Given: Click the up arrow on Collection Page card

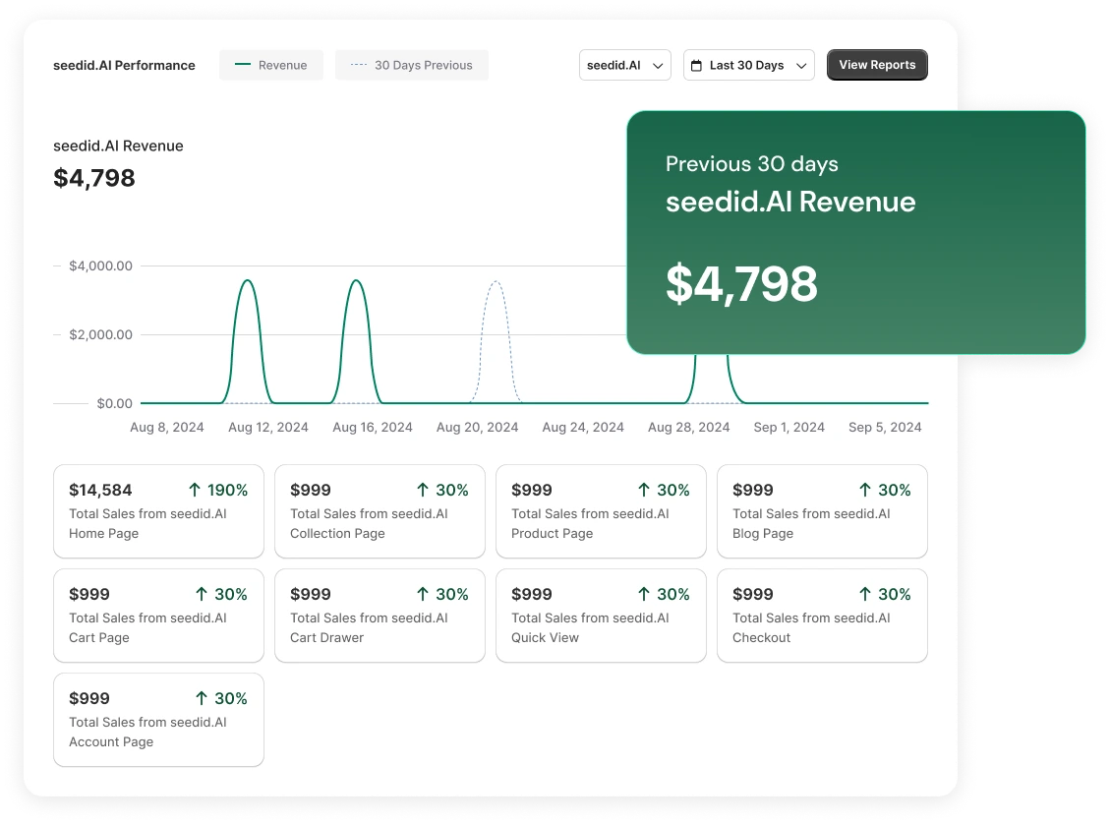Looking at the screenshot, I should 423,490.
